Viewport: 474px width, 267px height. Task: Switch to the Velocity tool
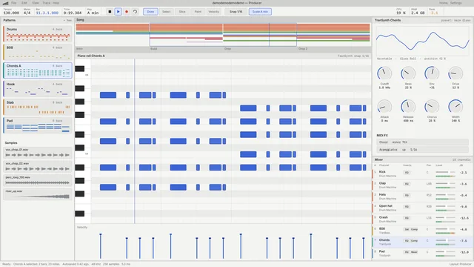pos(214,12)
